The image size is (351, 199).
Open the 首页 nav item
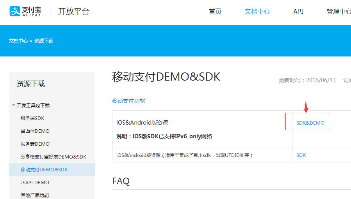point(215,11)
